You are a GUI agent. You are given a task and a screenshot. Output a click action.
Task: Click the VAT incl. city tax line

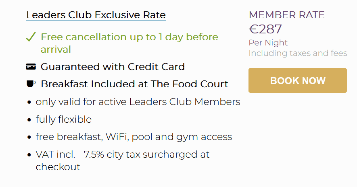[x=123, y=160]
